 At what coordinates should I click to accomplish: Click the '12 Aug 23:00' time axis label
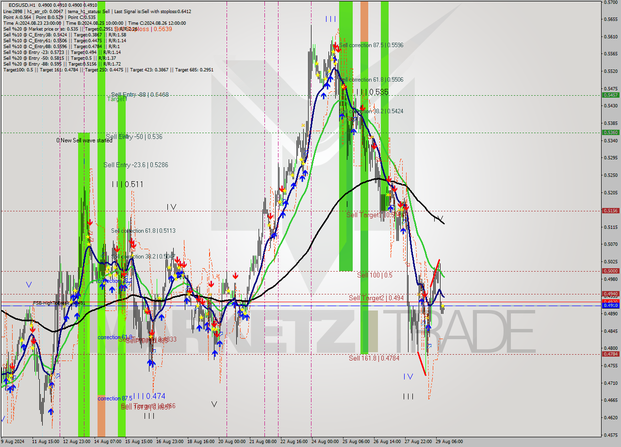(77, 442)
